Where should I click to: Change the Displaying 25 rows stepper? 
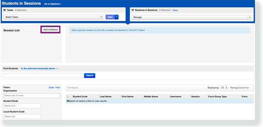pyautogui.click(x=224, y=88)
